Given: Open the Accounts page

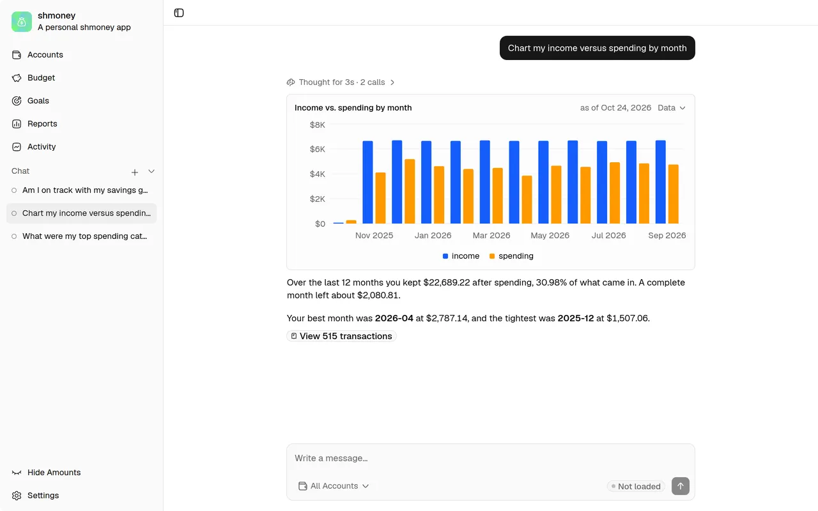Looking at the screenshot, I should pos(81,55).
